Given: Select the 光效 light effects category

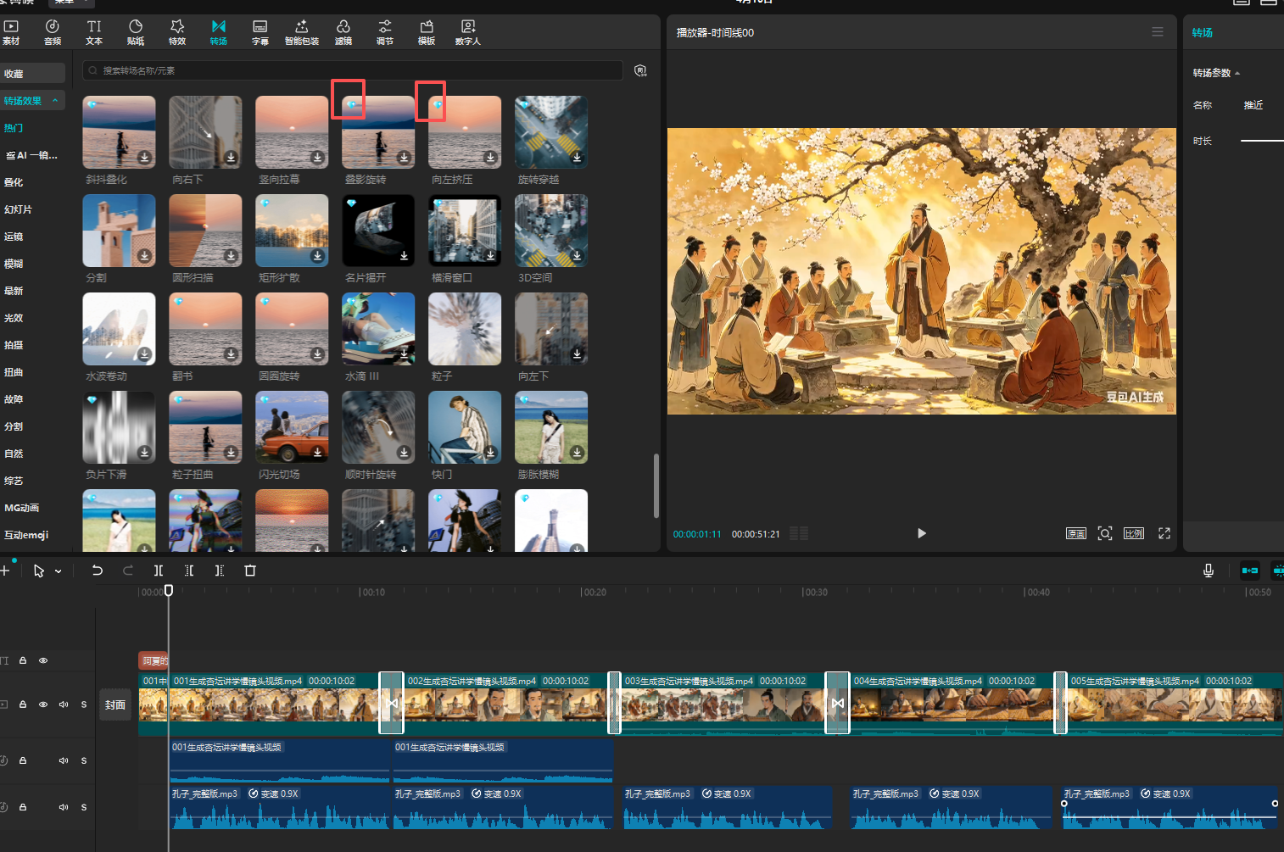Looking at the screenshot, I should [14, 318].
